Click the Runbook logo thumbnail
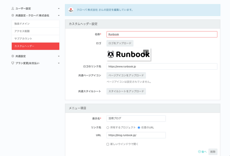Screen dimensions: 230x156 pos(129,54)
